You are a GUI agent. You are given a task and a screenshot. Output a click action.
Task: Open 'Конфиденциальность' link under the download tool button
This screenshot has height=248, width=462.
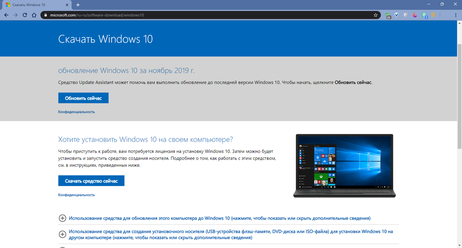click(76, 195)
